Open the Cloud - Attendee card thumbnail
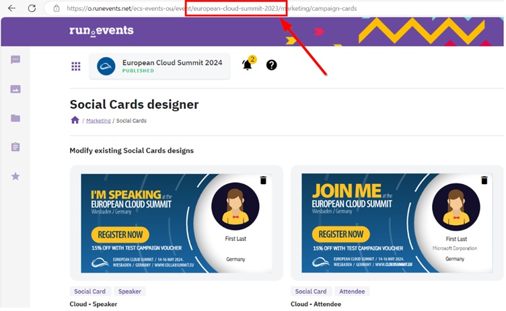The width and height of the screenshot is (506, 311). click(397, 223)
